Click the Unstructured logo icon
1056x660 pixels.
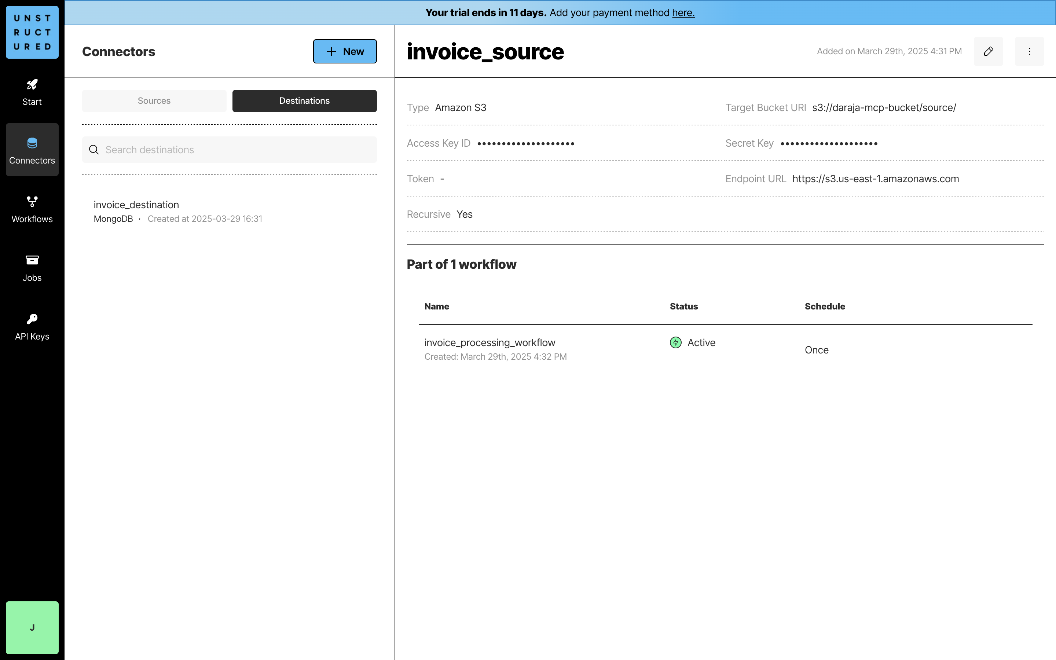click(x=32, y=32)
